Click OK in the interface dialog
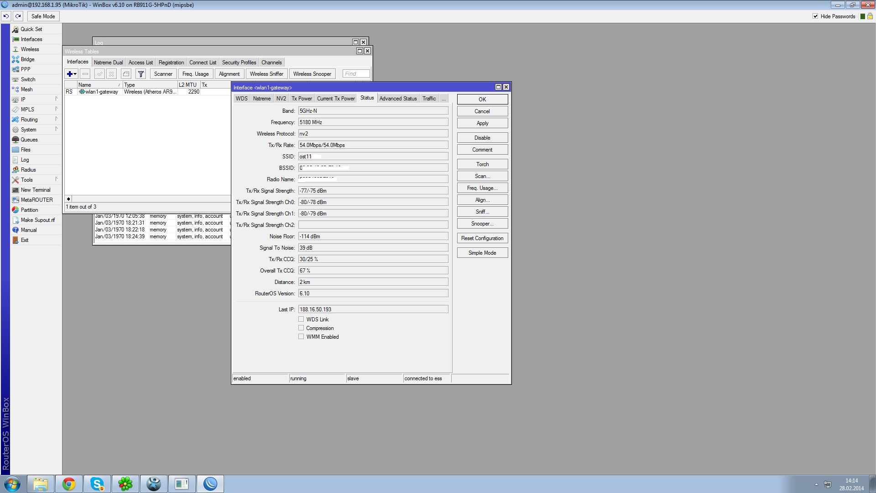This screenshot has width=876, height=493. [x=482, y=100]
